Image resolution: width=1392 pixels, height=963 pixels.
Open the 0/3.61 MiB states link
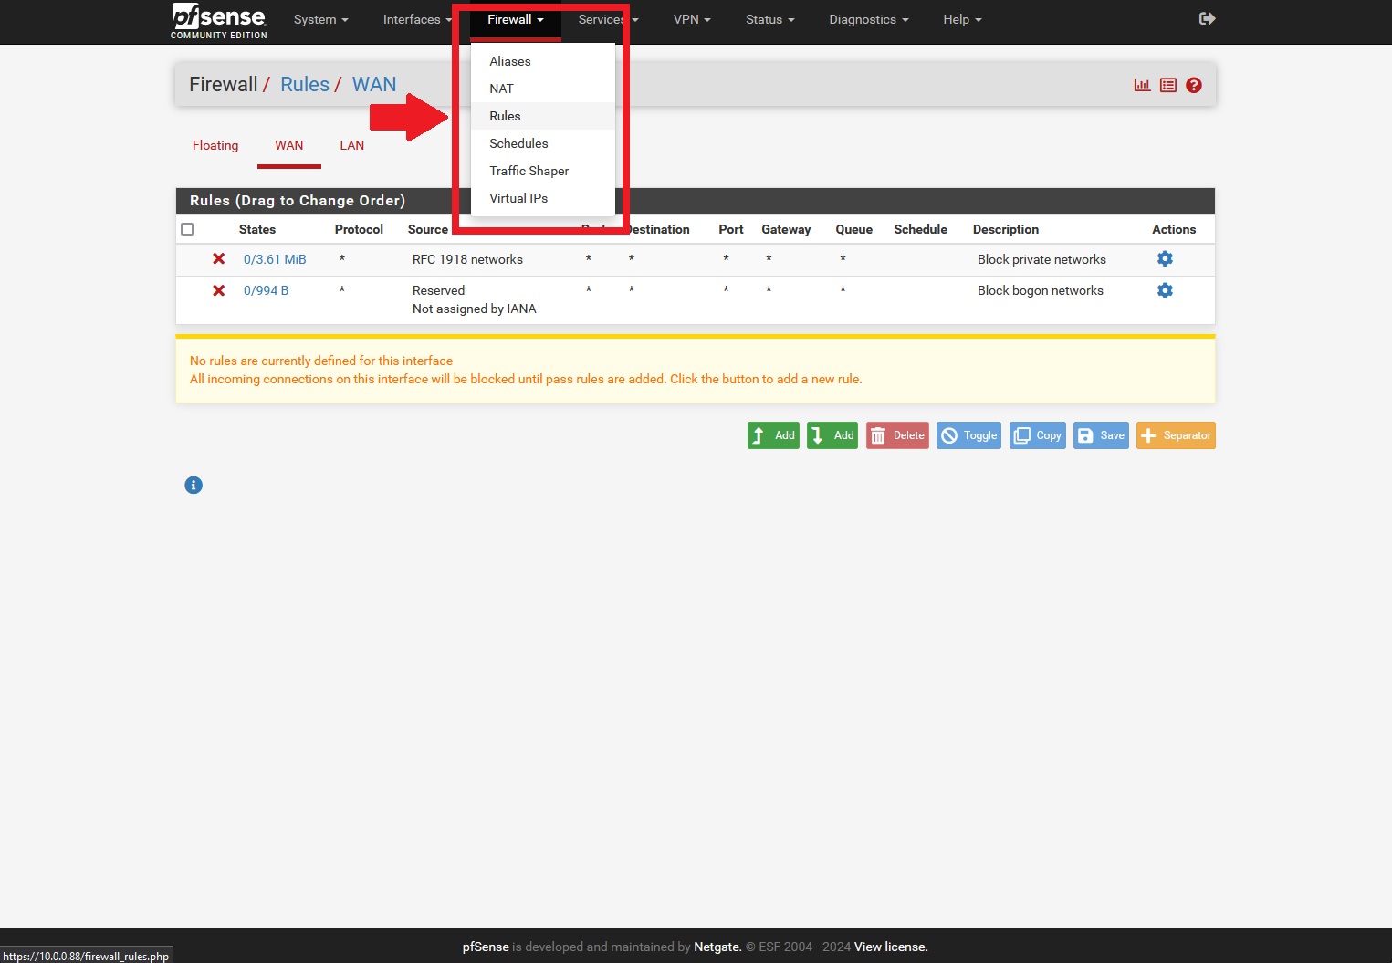point(275,259)
